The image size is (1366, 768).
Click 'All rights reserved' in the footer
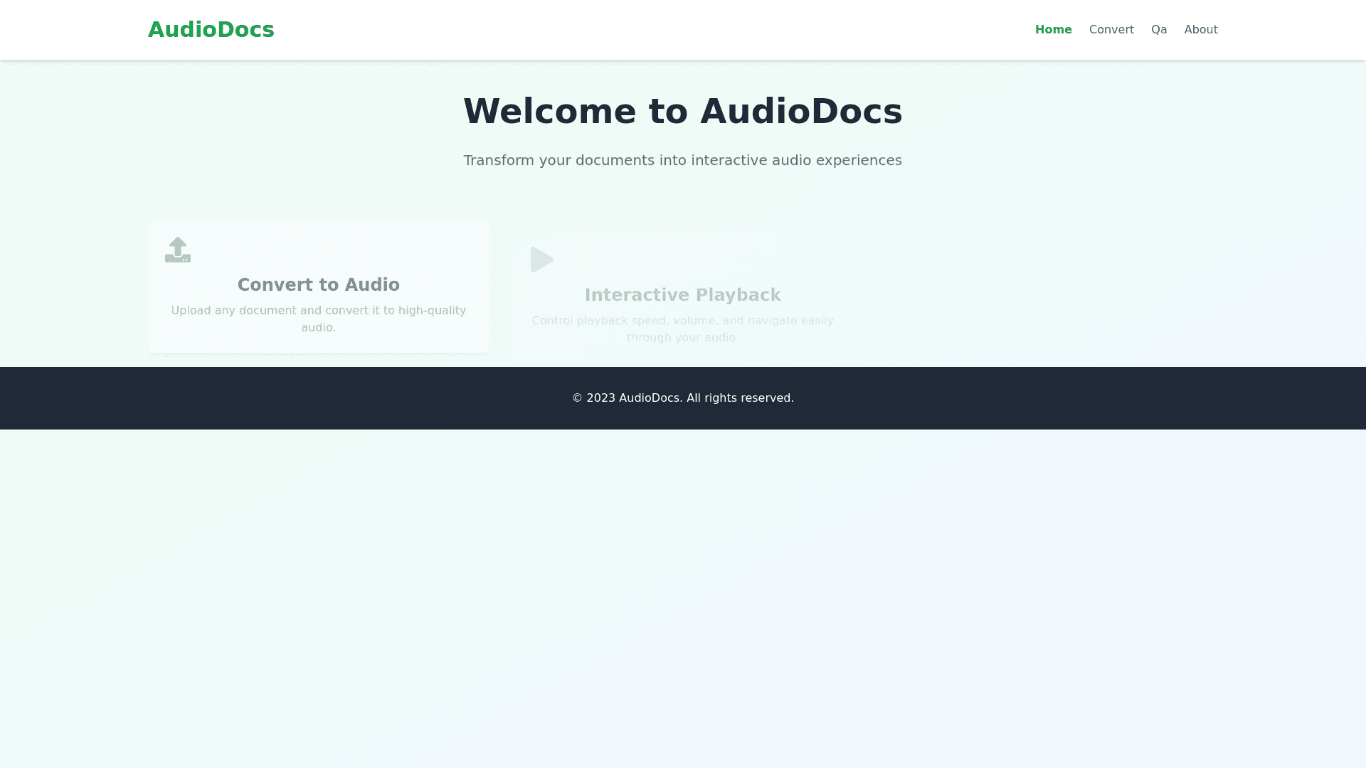tap(740, 398)
